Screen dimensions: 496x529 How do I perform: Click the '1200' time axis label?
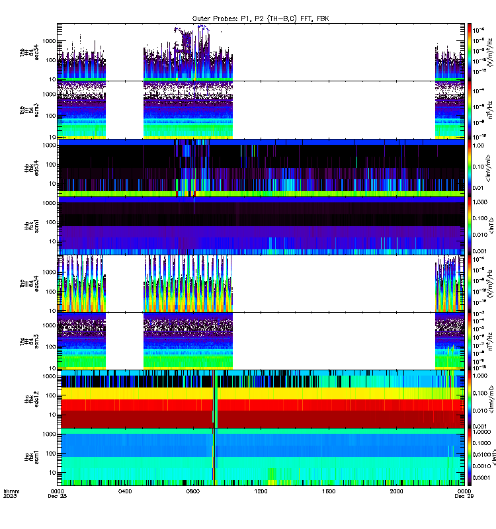tap(261, 491)
